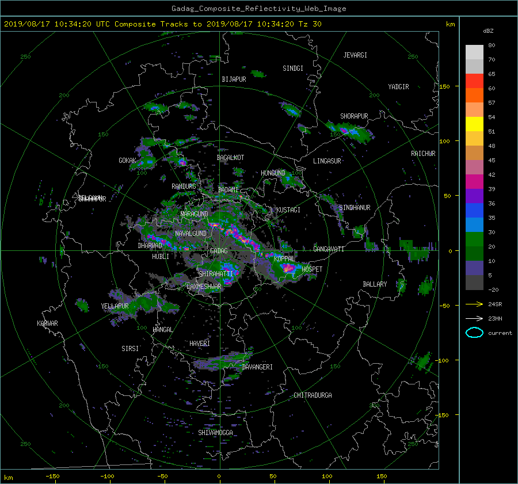Click the storm cell near SHORAPUR
Image resolution: width=518 pixels, height=484 pixels.
(351, 132)
